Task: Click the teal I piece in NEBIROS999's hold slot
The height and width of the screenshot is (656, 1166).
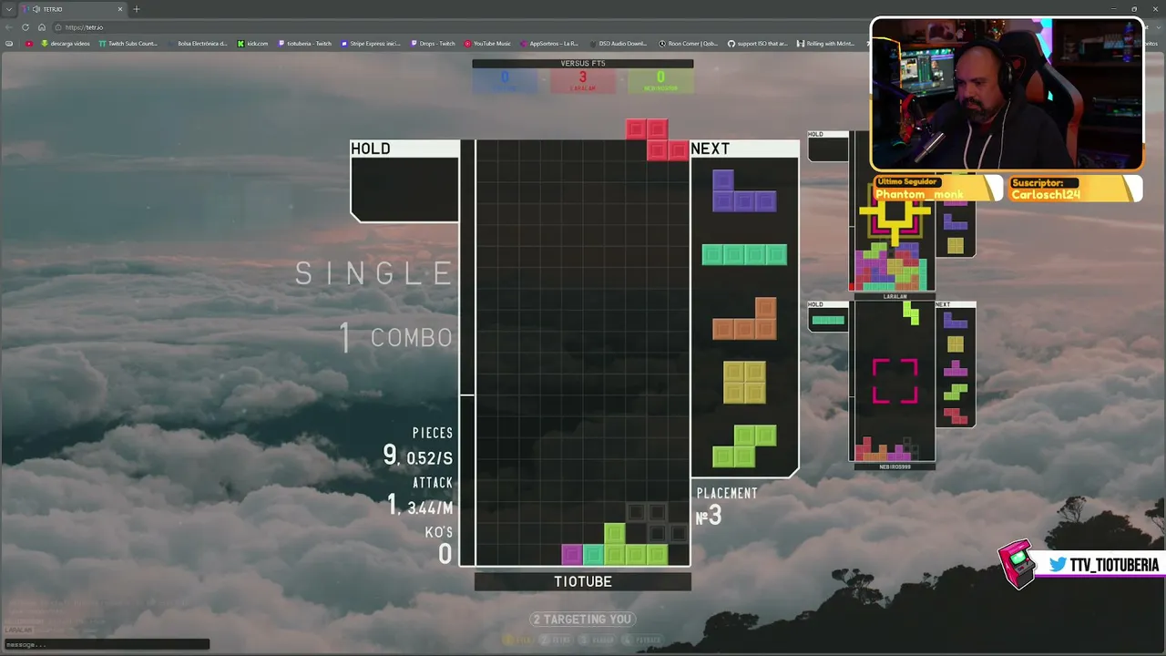Action: tap(828, 320)
